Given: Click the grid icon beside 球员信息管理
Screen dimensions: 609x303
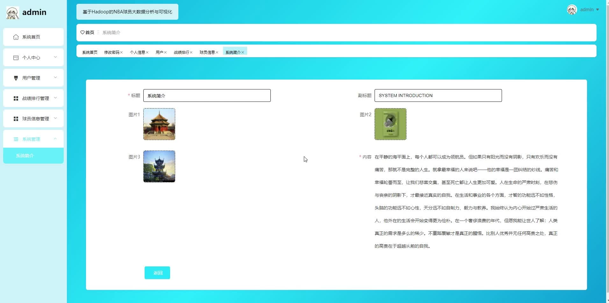Looking at the screenshot, I should [x=16, y=119].
